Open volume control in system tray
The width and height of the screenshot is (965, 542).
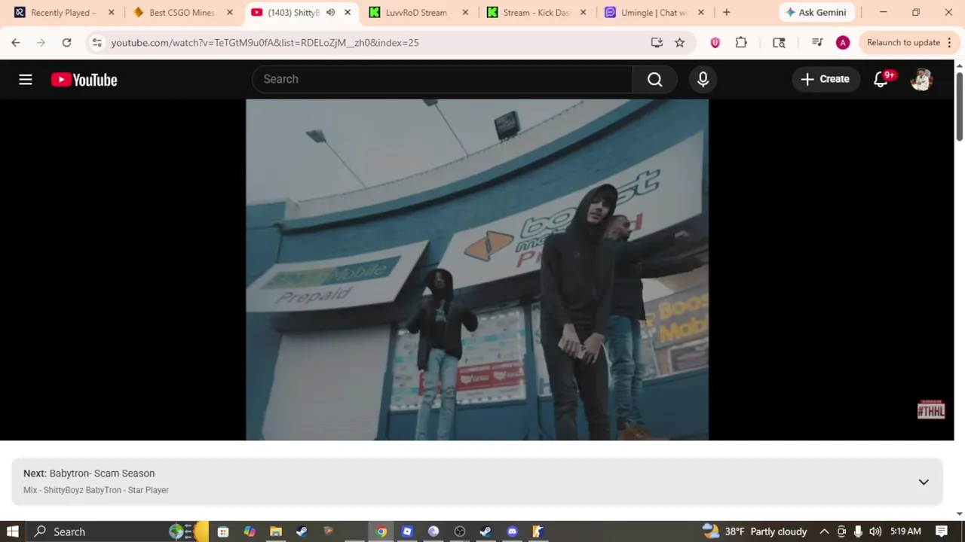(875, 531)
